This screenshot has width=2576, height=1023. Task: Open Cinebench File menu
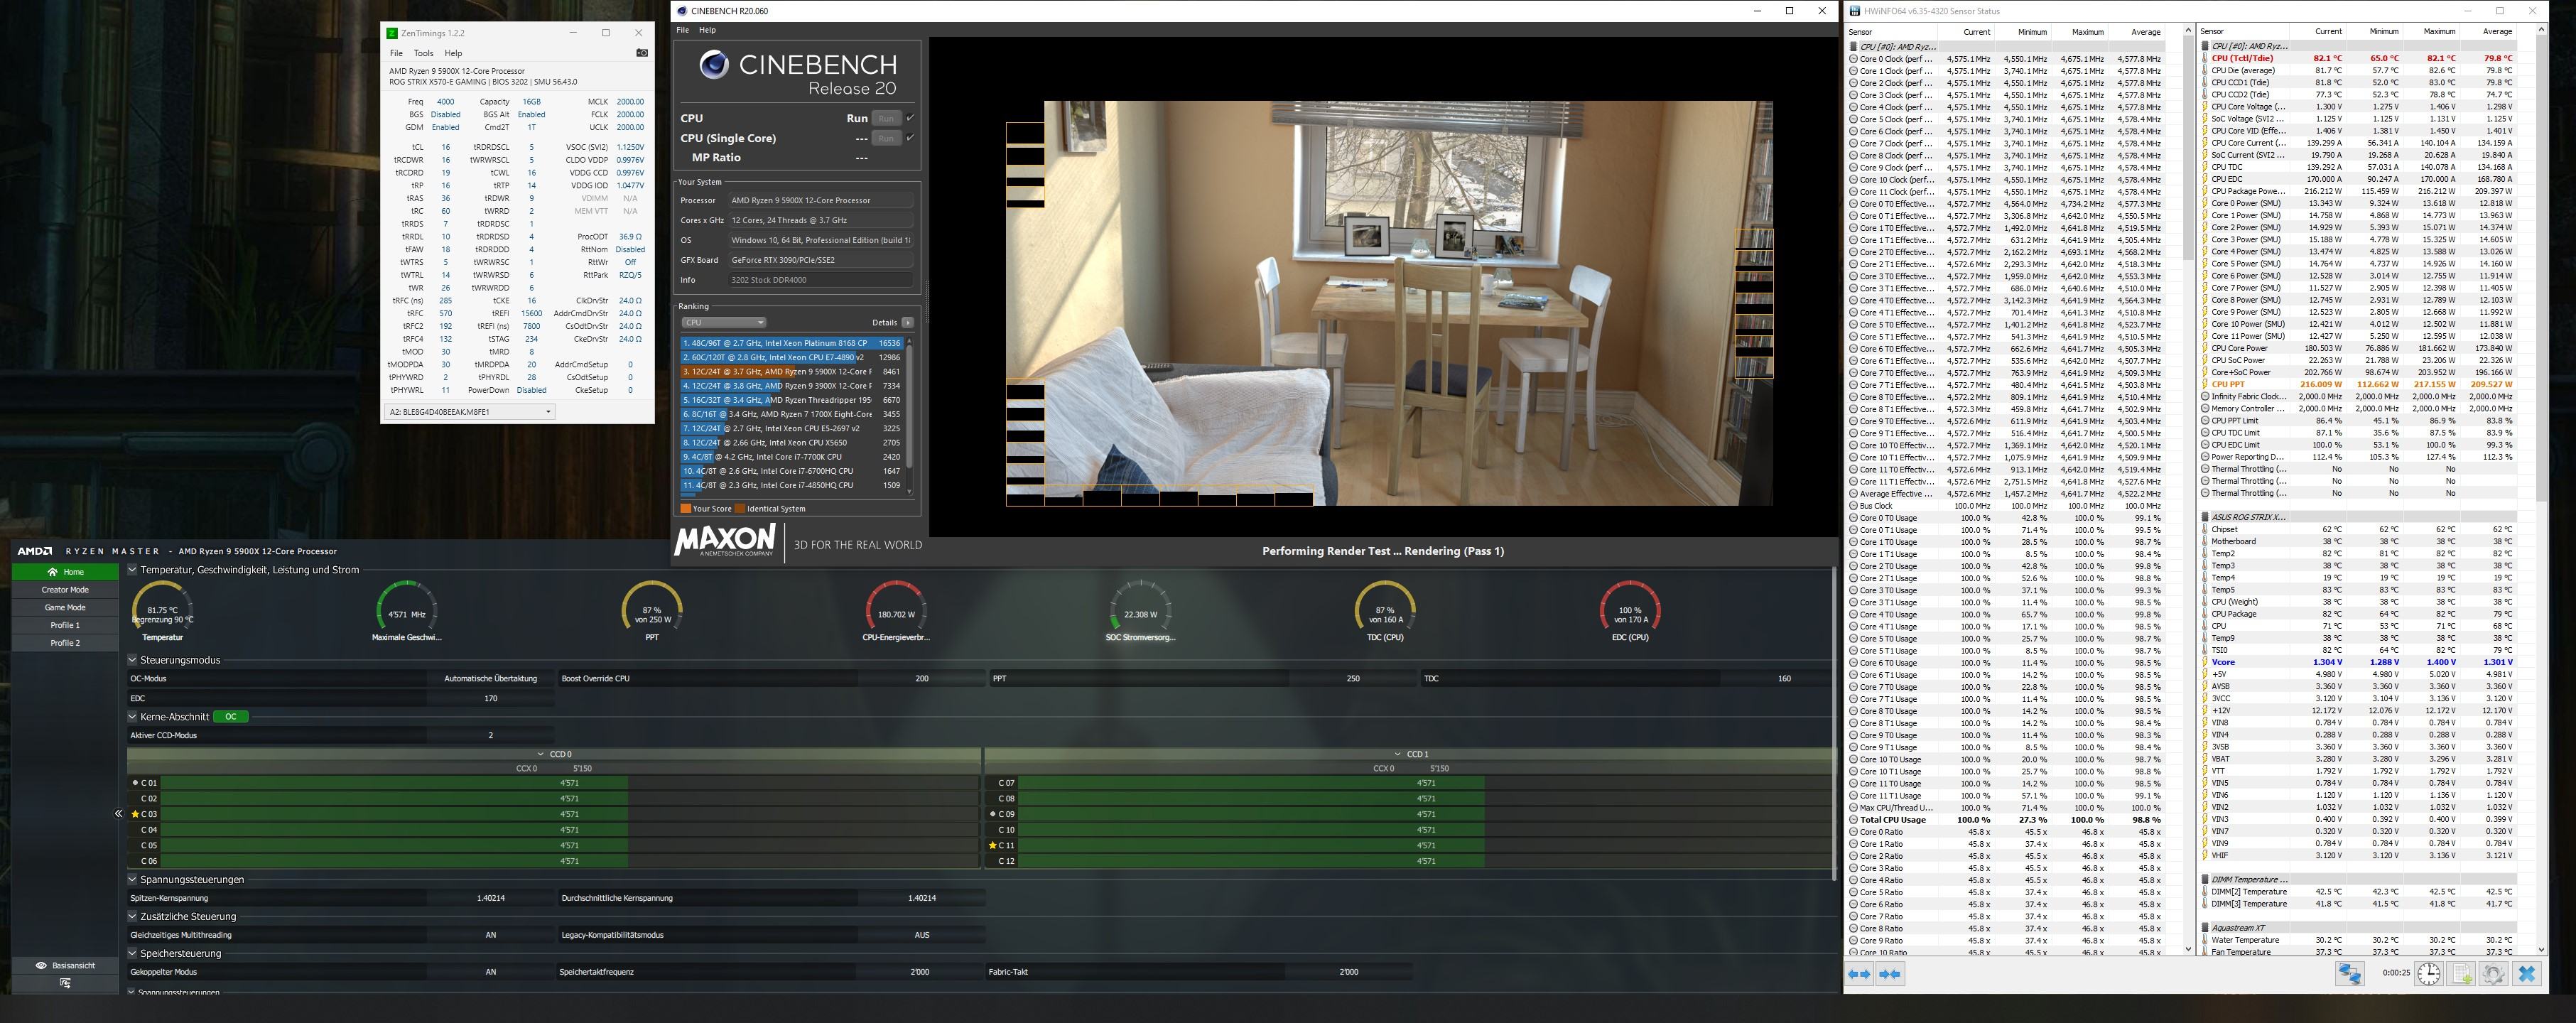point(683,30)
